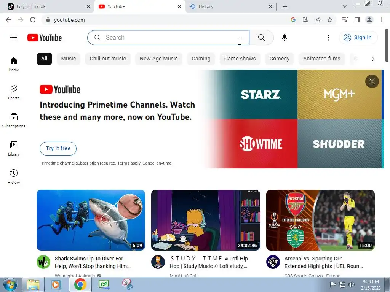Open the media control icon in the toolbar
The height and width of the screenshot is (292, 390).
345,20
